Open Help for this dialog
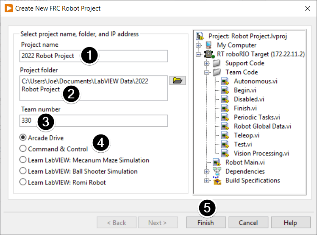The width and height of the screenshot is (317, 235). tap(291, 222)
